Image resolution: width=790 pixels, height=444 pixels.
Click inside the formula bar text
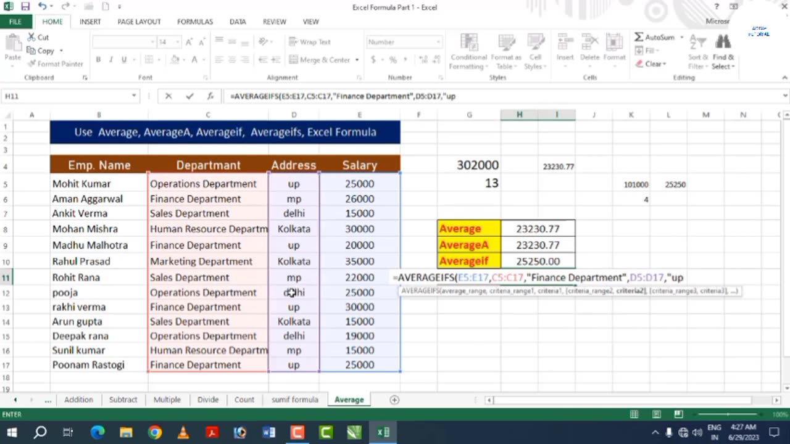pyautogui.click(x=343, y=96)
